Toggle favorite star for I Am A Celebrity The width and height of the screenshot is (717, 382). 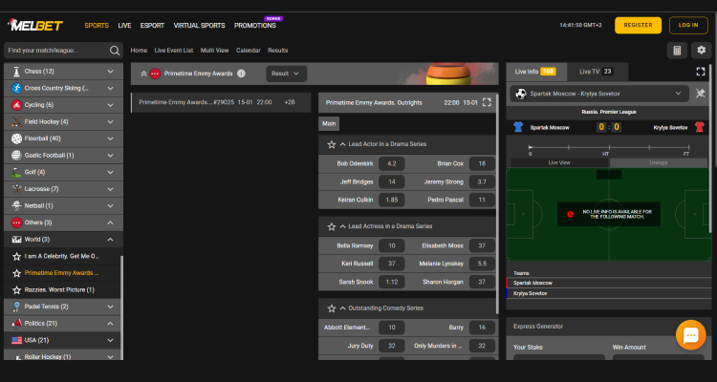click(16, 256)
